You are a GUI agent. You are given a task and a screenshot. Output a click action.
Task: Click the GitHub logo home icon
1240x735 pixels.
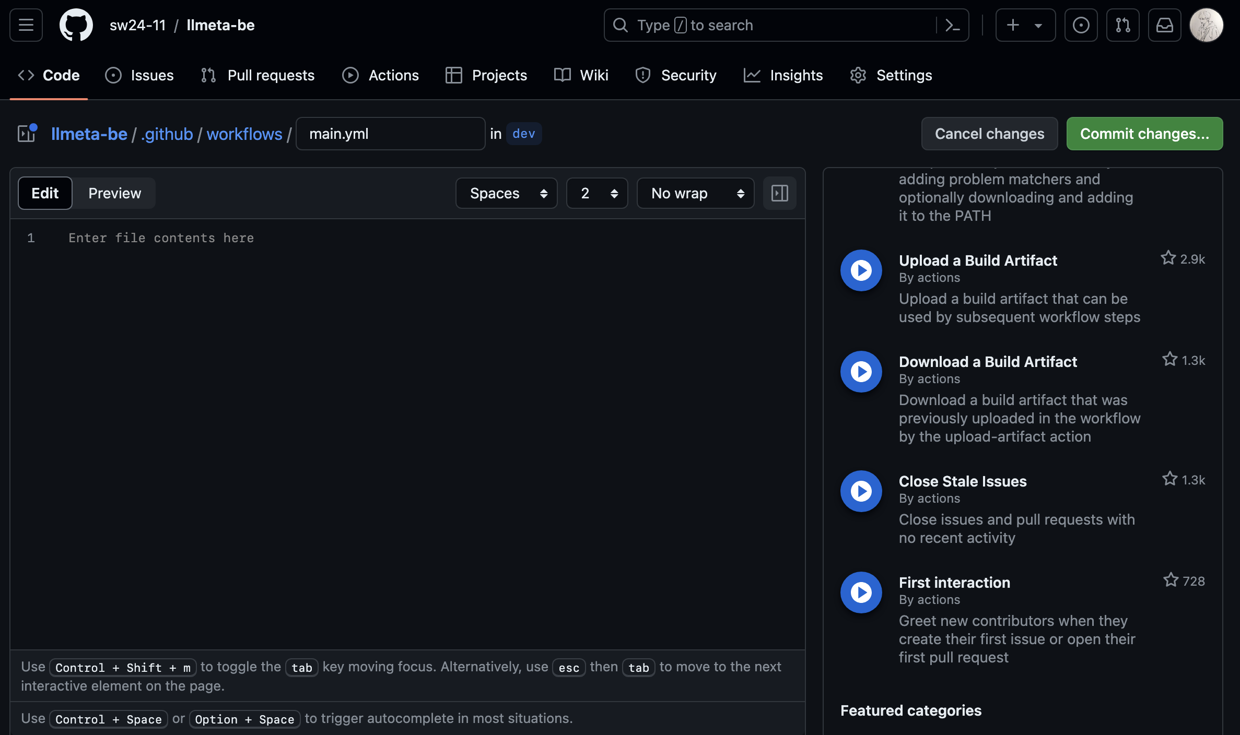(76, 25)
